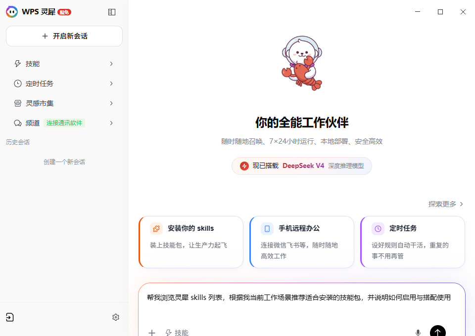Click the clock icon beside 定时任务 in sidebar
This screenshot has width=475, height=336.
(x=18, y=84)
